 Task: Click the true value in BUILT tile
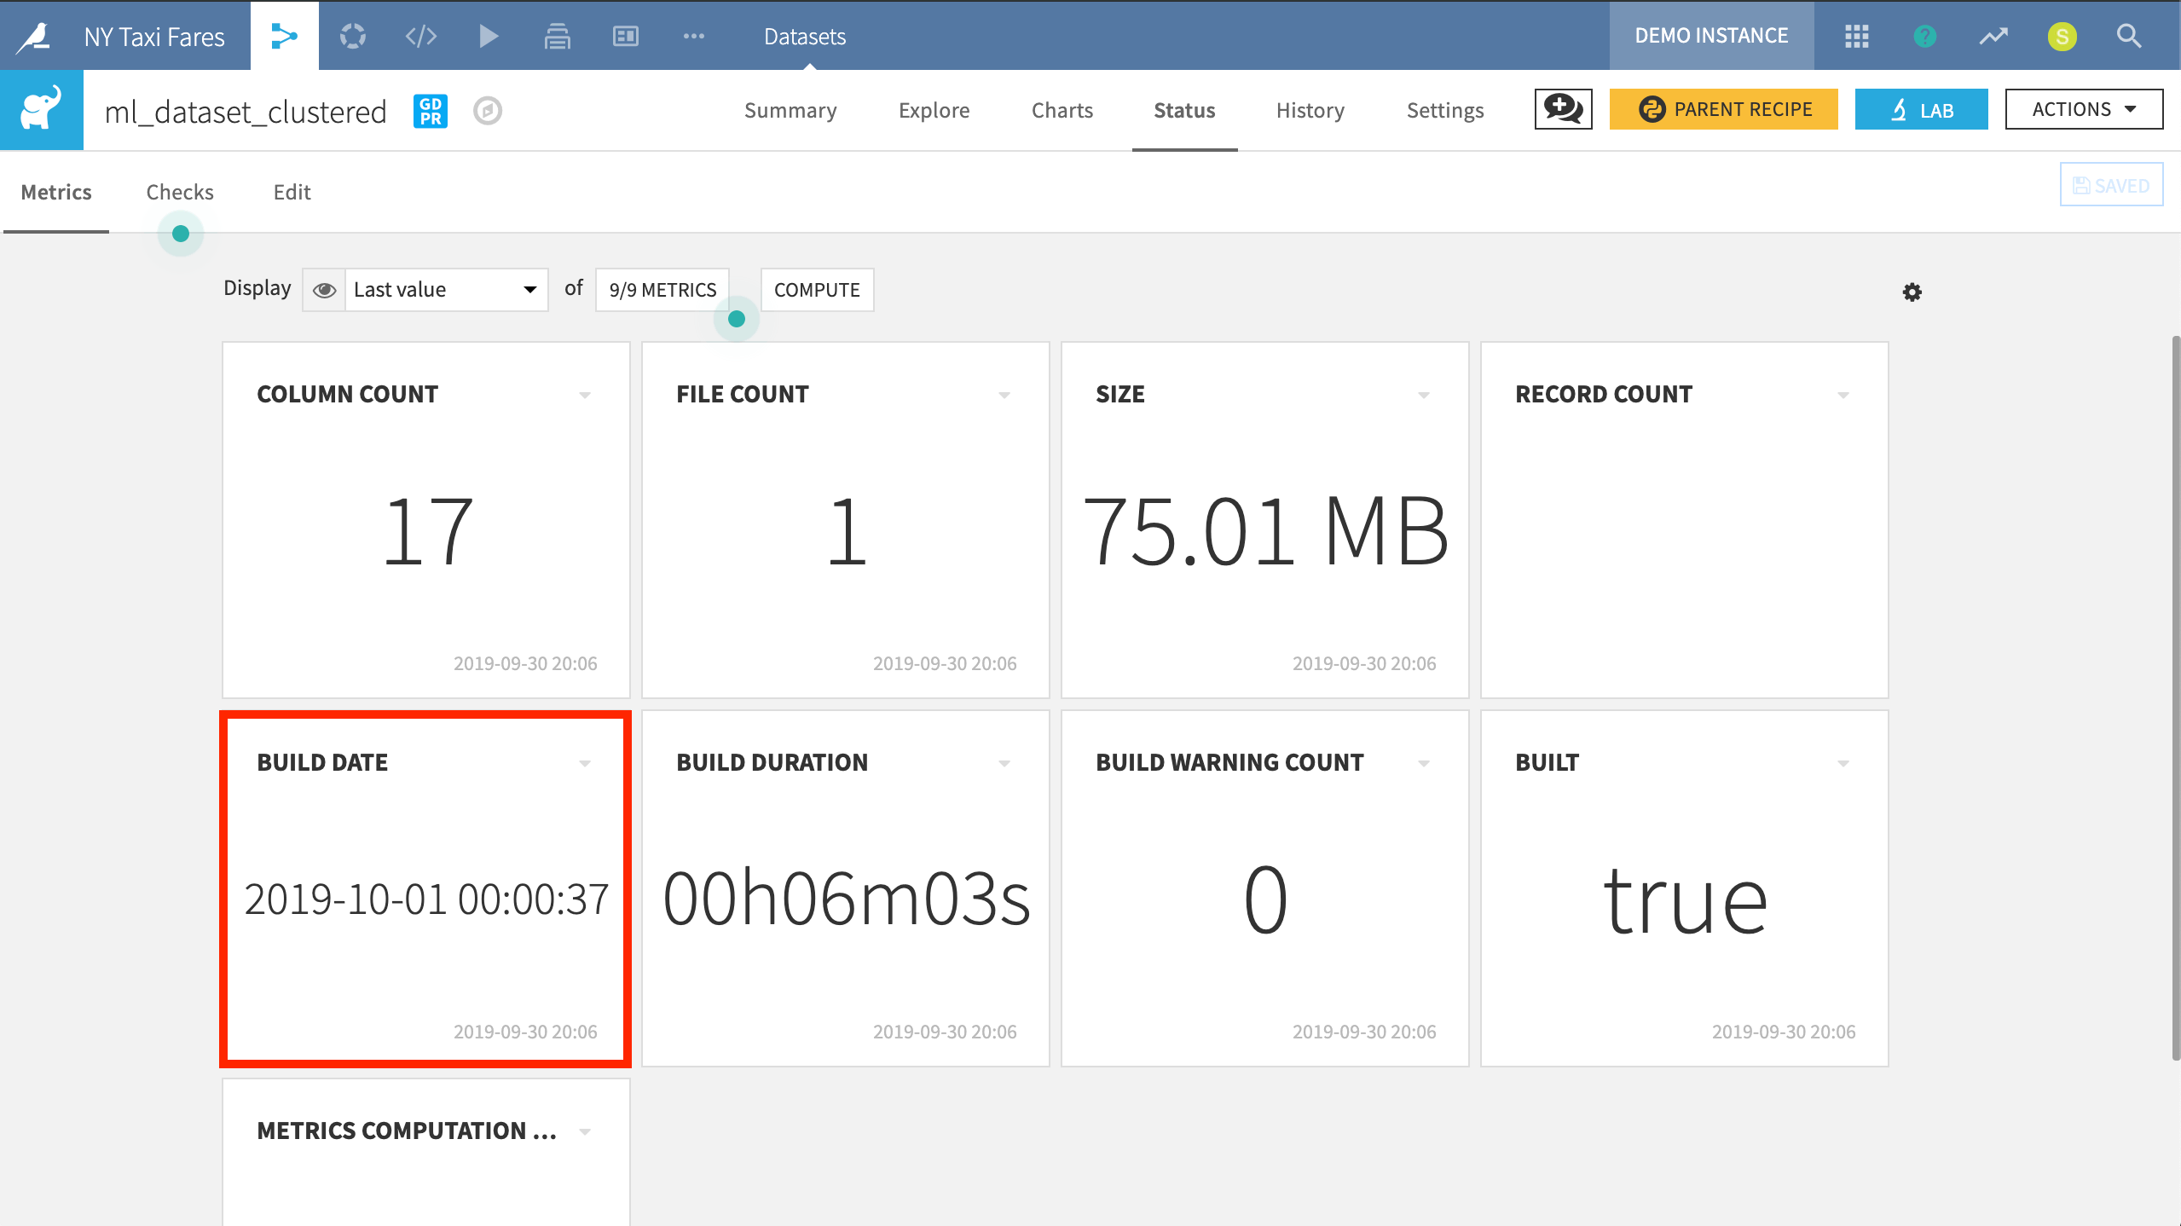point(1686,900)
